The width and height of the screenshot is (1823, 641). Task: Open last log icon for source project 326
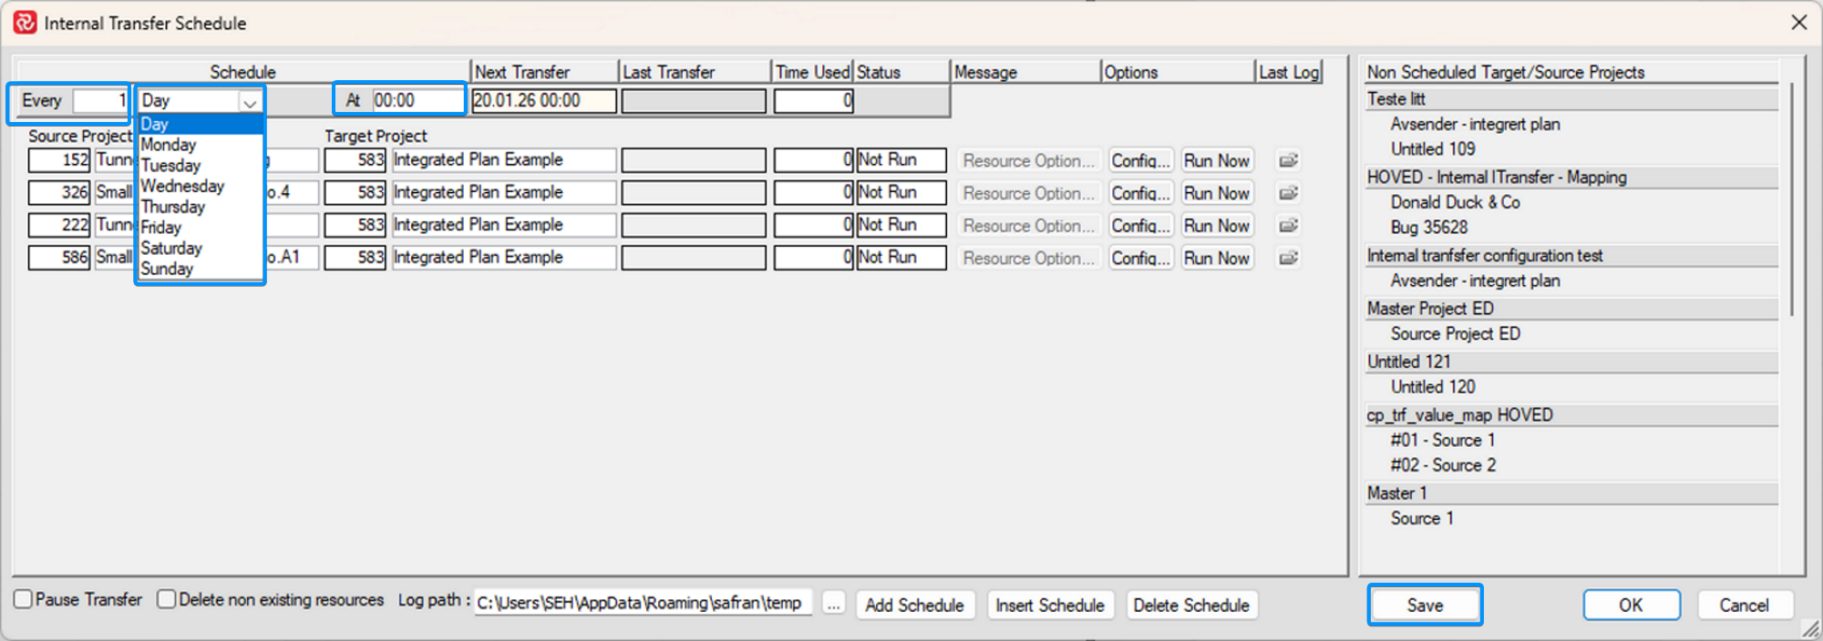(1288, 193)
